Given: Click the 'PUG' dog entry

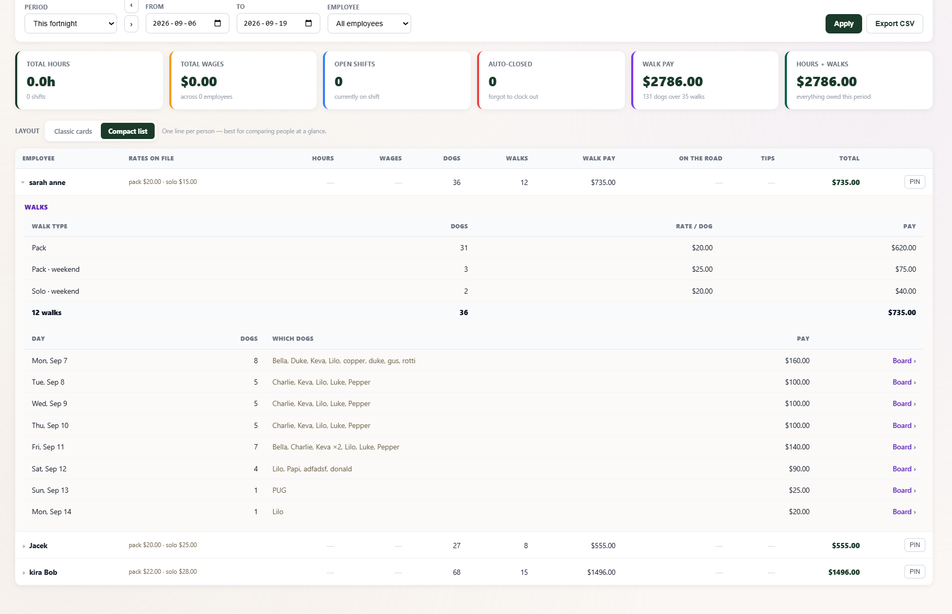Looking at the screenshot, I should 280,490.
